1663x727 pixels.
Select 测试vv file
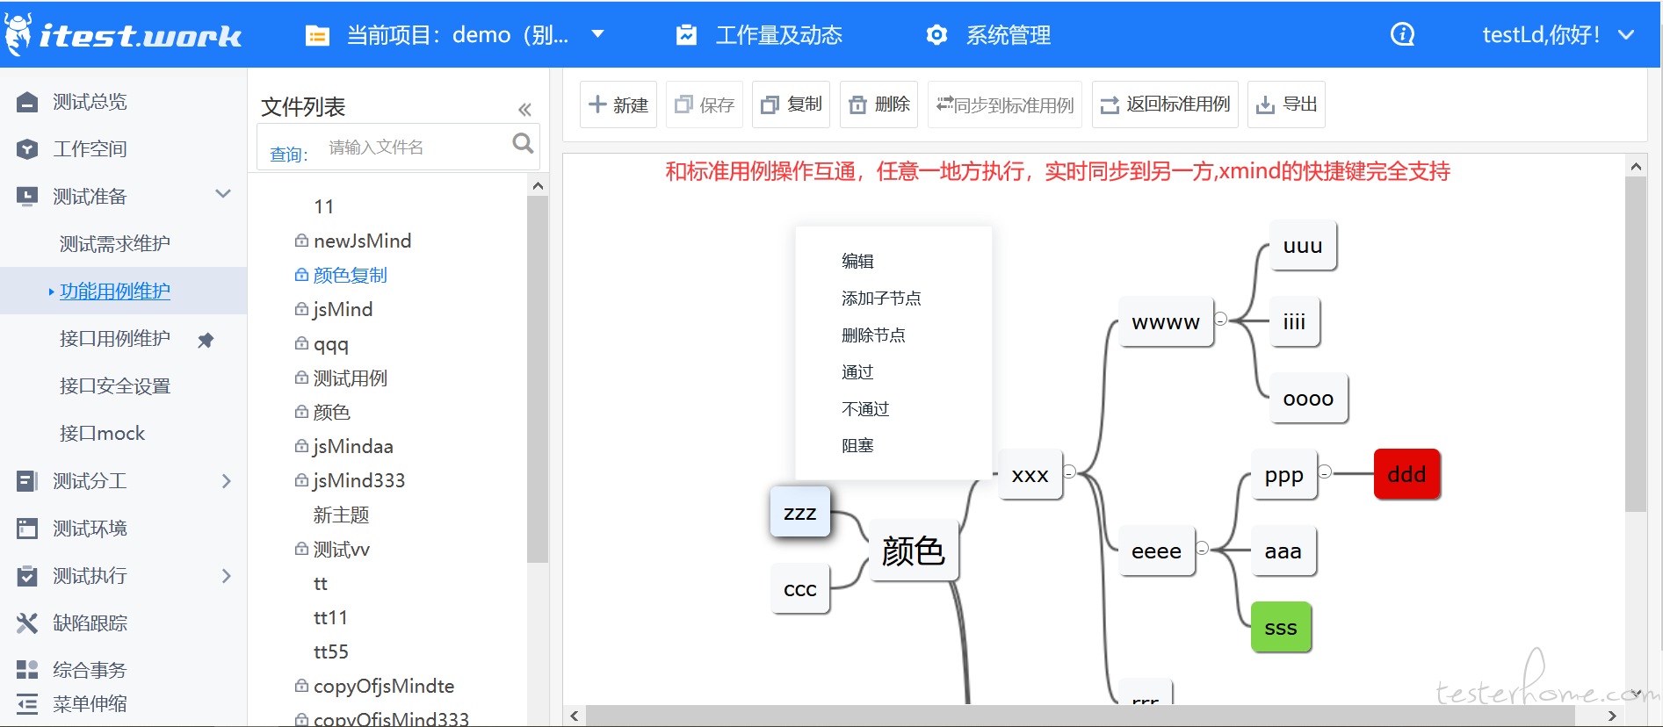tap(342, 549)
